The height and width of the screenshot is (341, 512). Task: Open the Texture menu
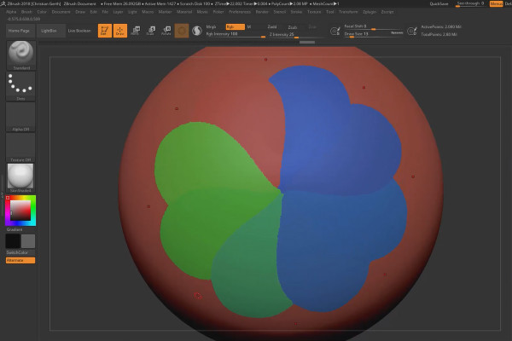point(314,12)
